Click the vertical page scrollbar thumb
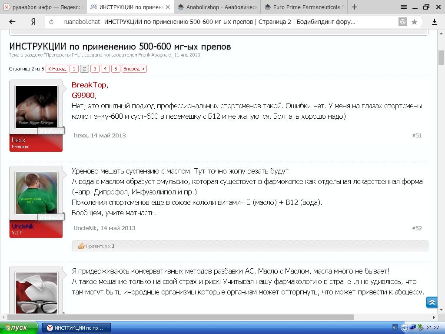445x334 pixels. coord(441,57)
